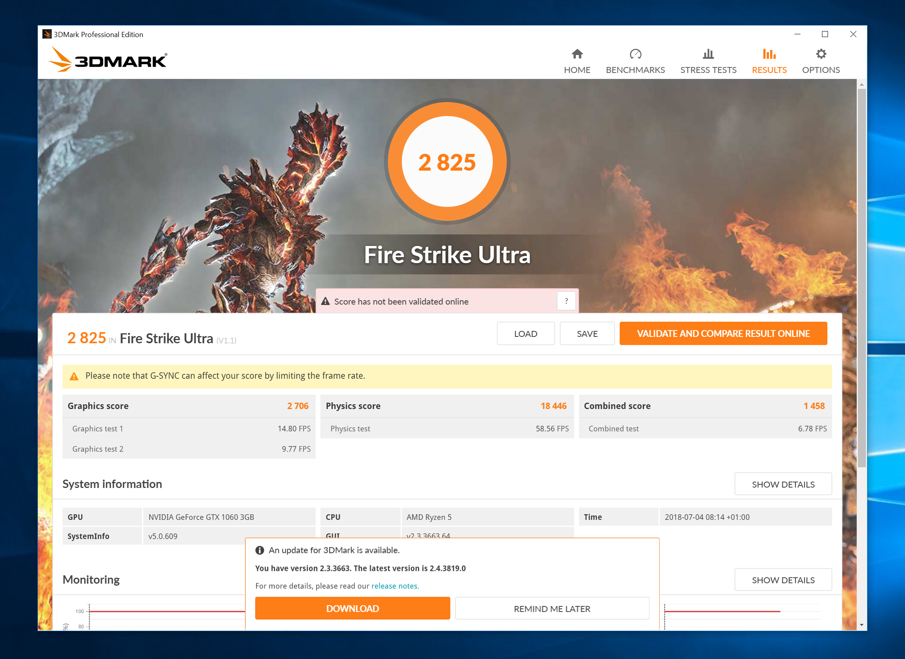Open the release notes link
This screenshot has height=659, width=905.
point(394,586)
